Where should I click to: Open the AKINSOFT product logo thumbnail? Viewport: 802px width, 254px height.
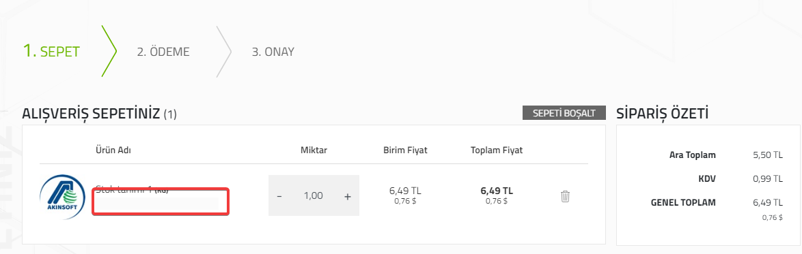tap(62, 197)
